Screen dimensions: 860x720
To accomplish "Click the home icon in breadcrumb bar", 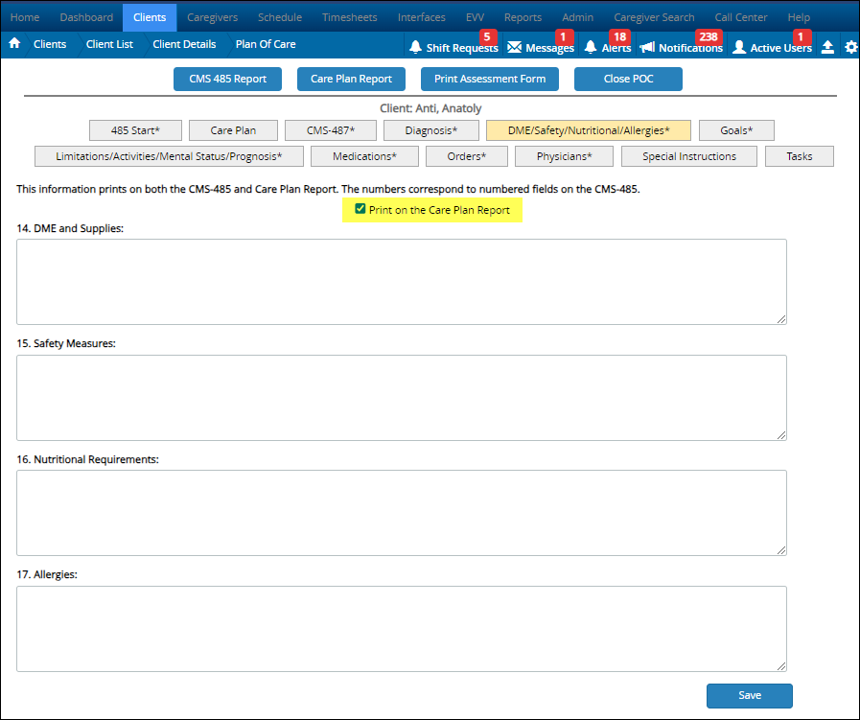I will click(x=14, y=43).
